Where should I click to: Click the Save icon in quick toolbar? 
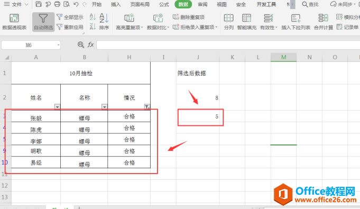coord(39,4)
